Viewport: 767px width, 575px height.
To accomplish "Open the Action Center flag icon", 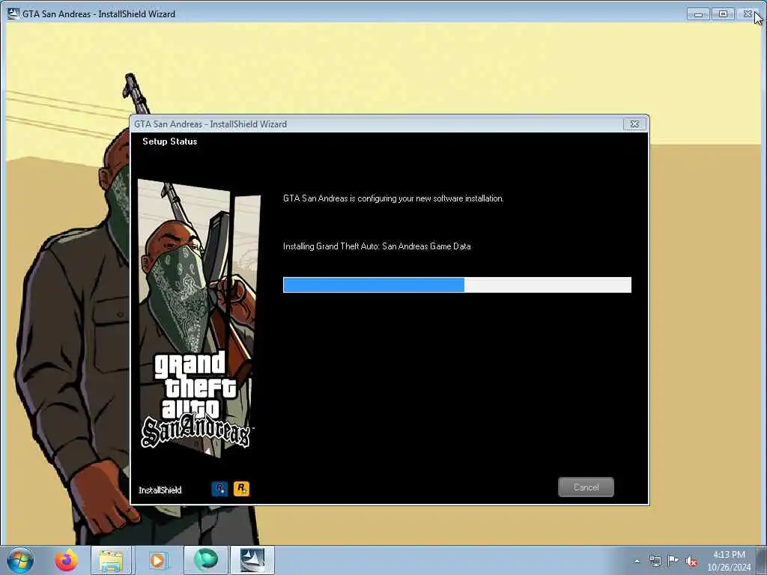I will (673, 561).
